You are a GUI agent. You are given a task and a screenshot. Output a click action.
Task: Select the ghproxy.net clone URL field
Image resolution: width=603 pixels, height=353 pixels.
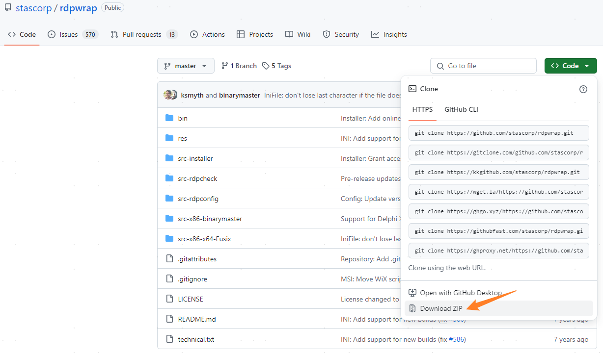[498, 251]
